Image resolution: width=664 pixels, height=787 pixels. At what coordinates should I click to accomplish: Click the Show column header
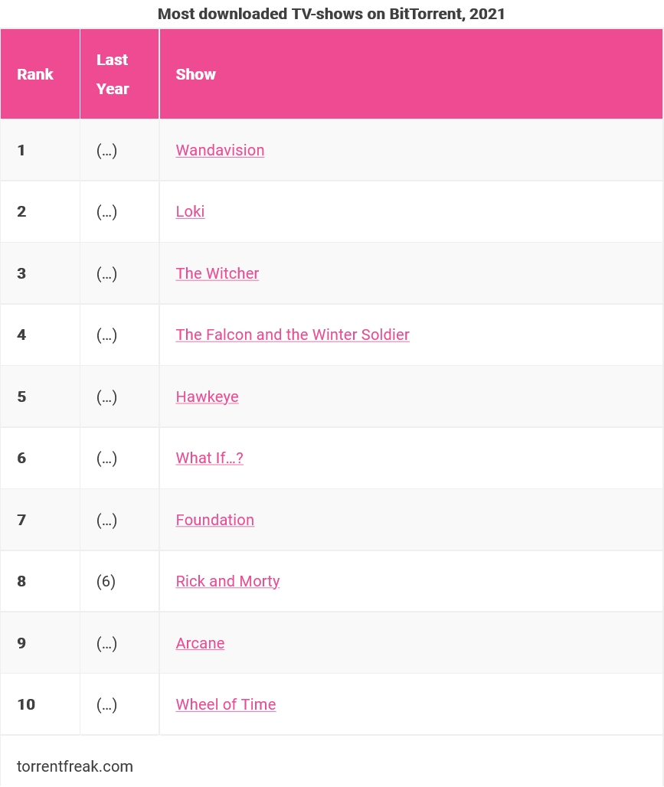tap(196, 74)
